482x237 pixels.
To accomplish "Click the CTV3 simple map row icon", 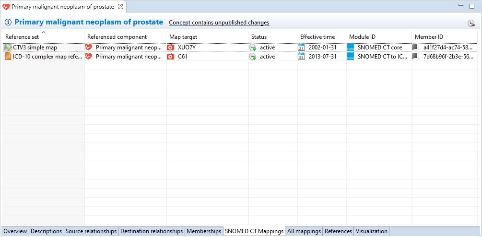I will point(8,47).
